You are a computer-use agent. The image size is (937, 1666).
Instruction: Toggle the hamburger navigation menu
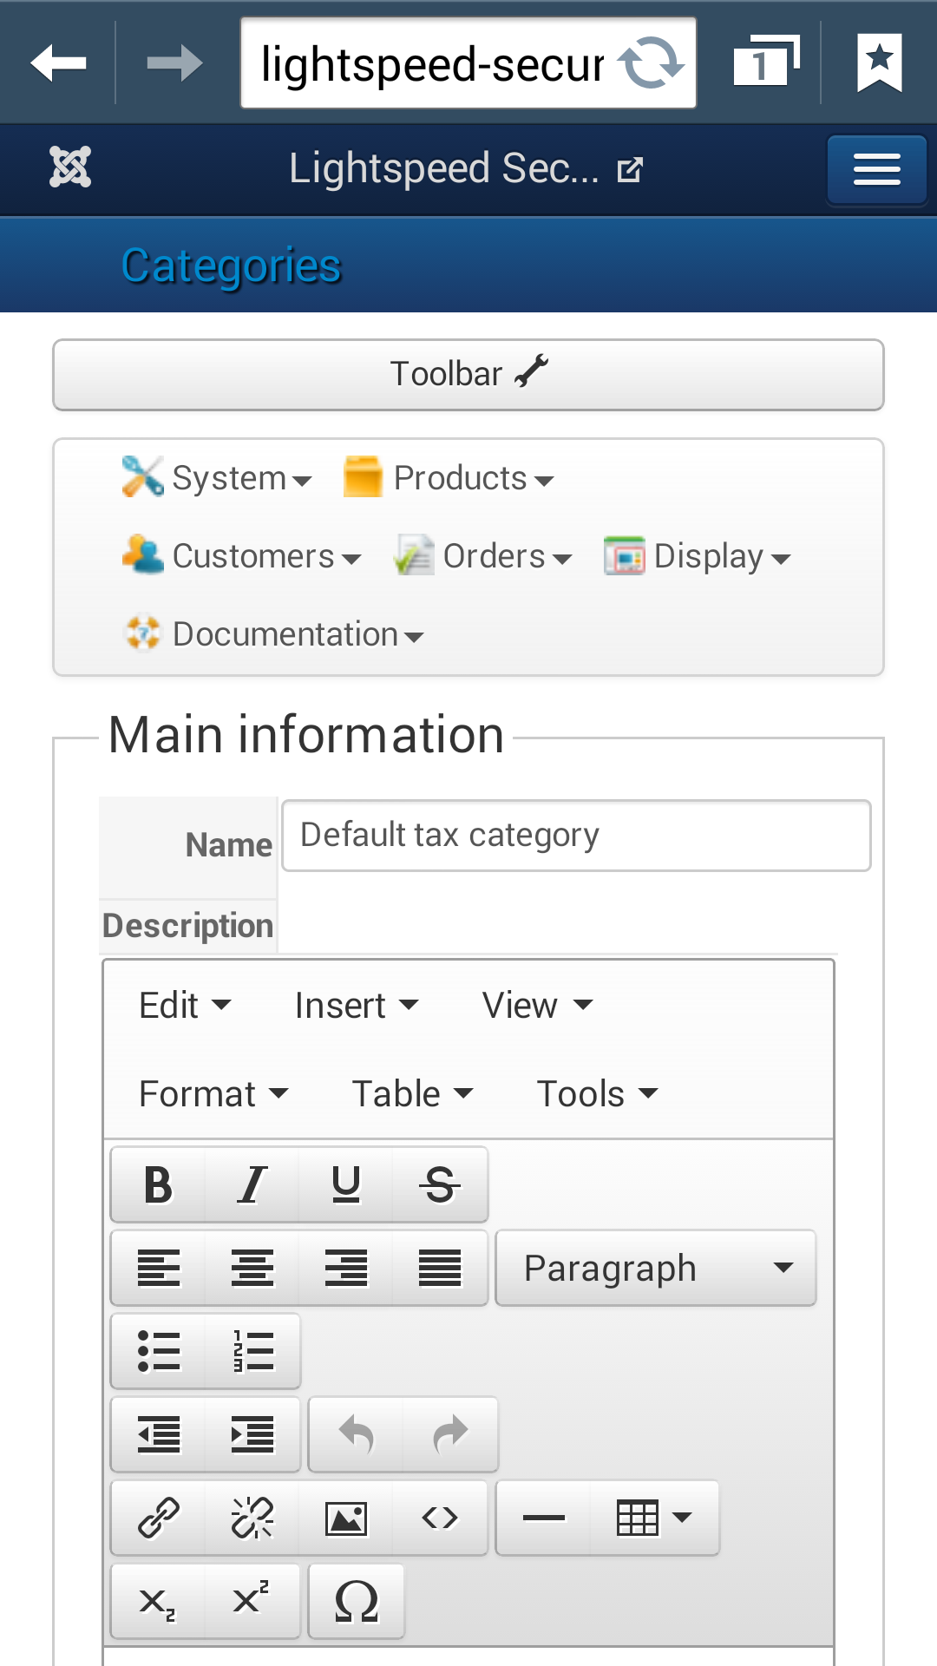pyautogui.click(x=876, y=169)
